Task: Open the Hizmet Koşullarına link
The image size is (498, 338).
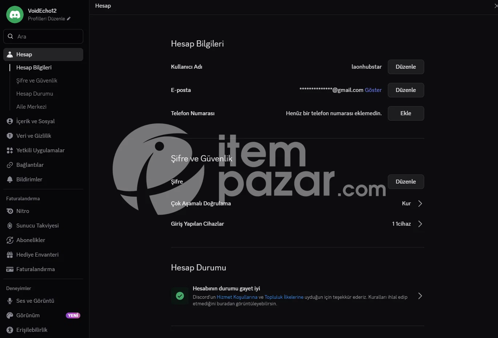Action: click(x=237, y=297)
